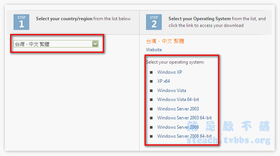Image resolution: width=280 pixels, height=156 pixels.
Task: Click the bullet next to Windows Server 2003
Action: tap(151, 109)
